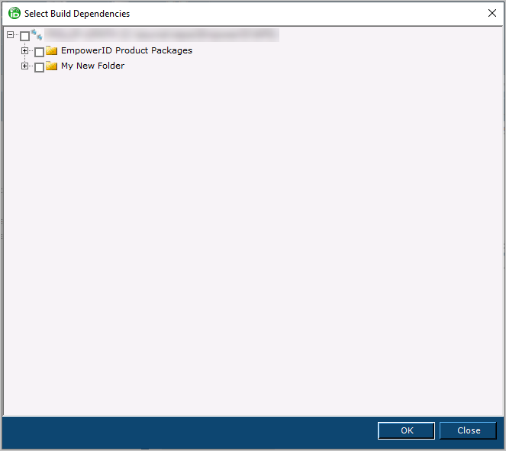Screen dimensions: 506x451
Task: Expand the My New Folder node
Action: (x=24, y=66)
